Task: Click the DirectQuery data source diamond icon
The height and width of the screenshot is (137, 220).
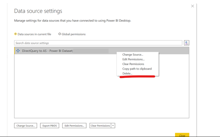Action: (x=18, y=51)
